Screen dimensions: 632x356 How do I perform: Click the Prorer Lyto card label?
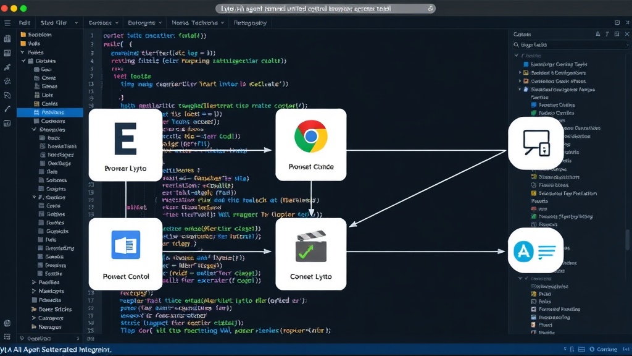[x=125, y=169]
